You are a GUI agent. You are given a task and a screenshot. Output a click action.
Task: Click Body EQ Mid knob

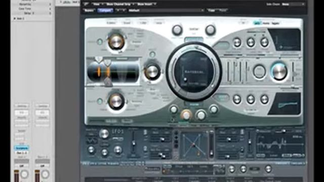tap(251, 99)
